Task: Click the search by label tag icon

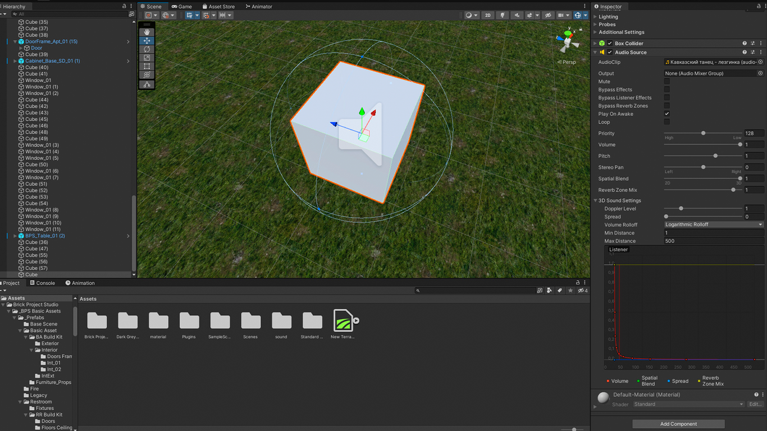Action: click(559, 291)
